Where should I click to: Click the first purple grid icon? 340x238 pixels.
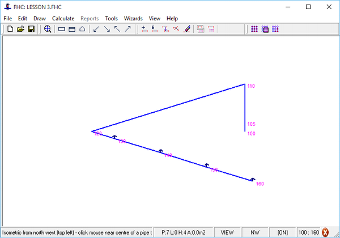click(x=254, y=29)
